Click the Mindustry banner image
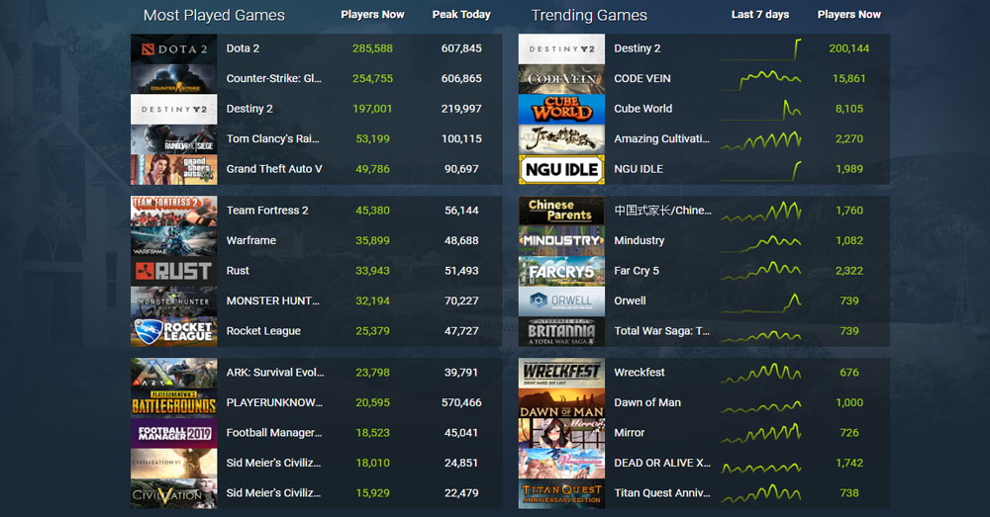The height and width of the screenshot is (517, 990). tap(561, 241)
